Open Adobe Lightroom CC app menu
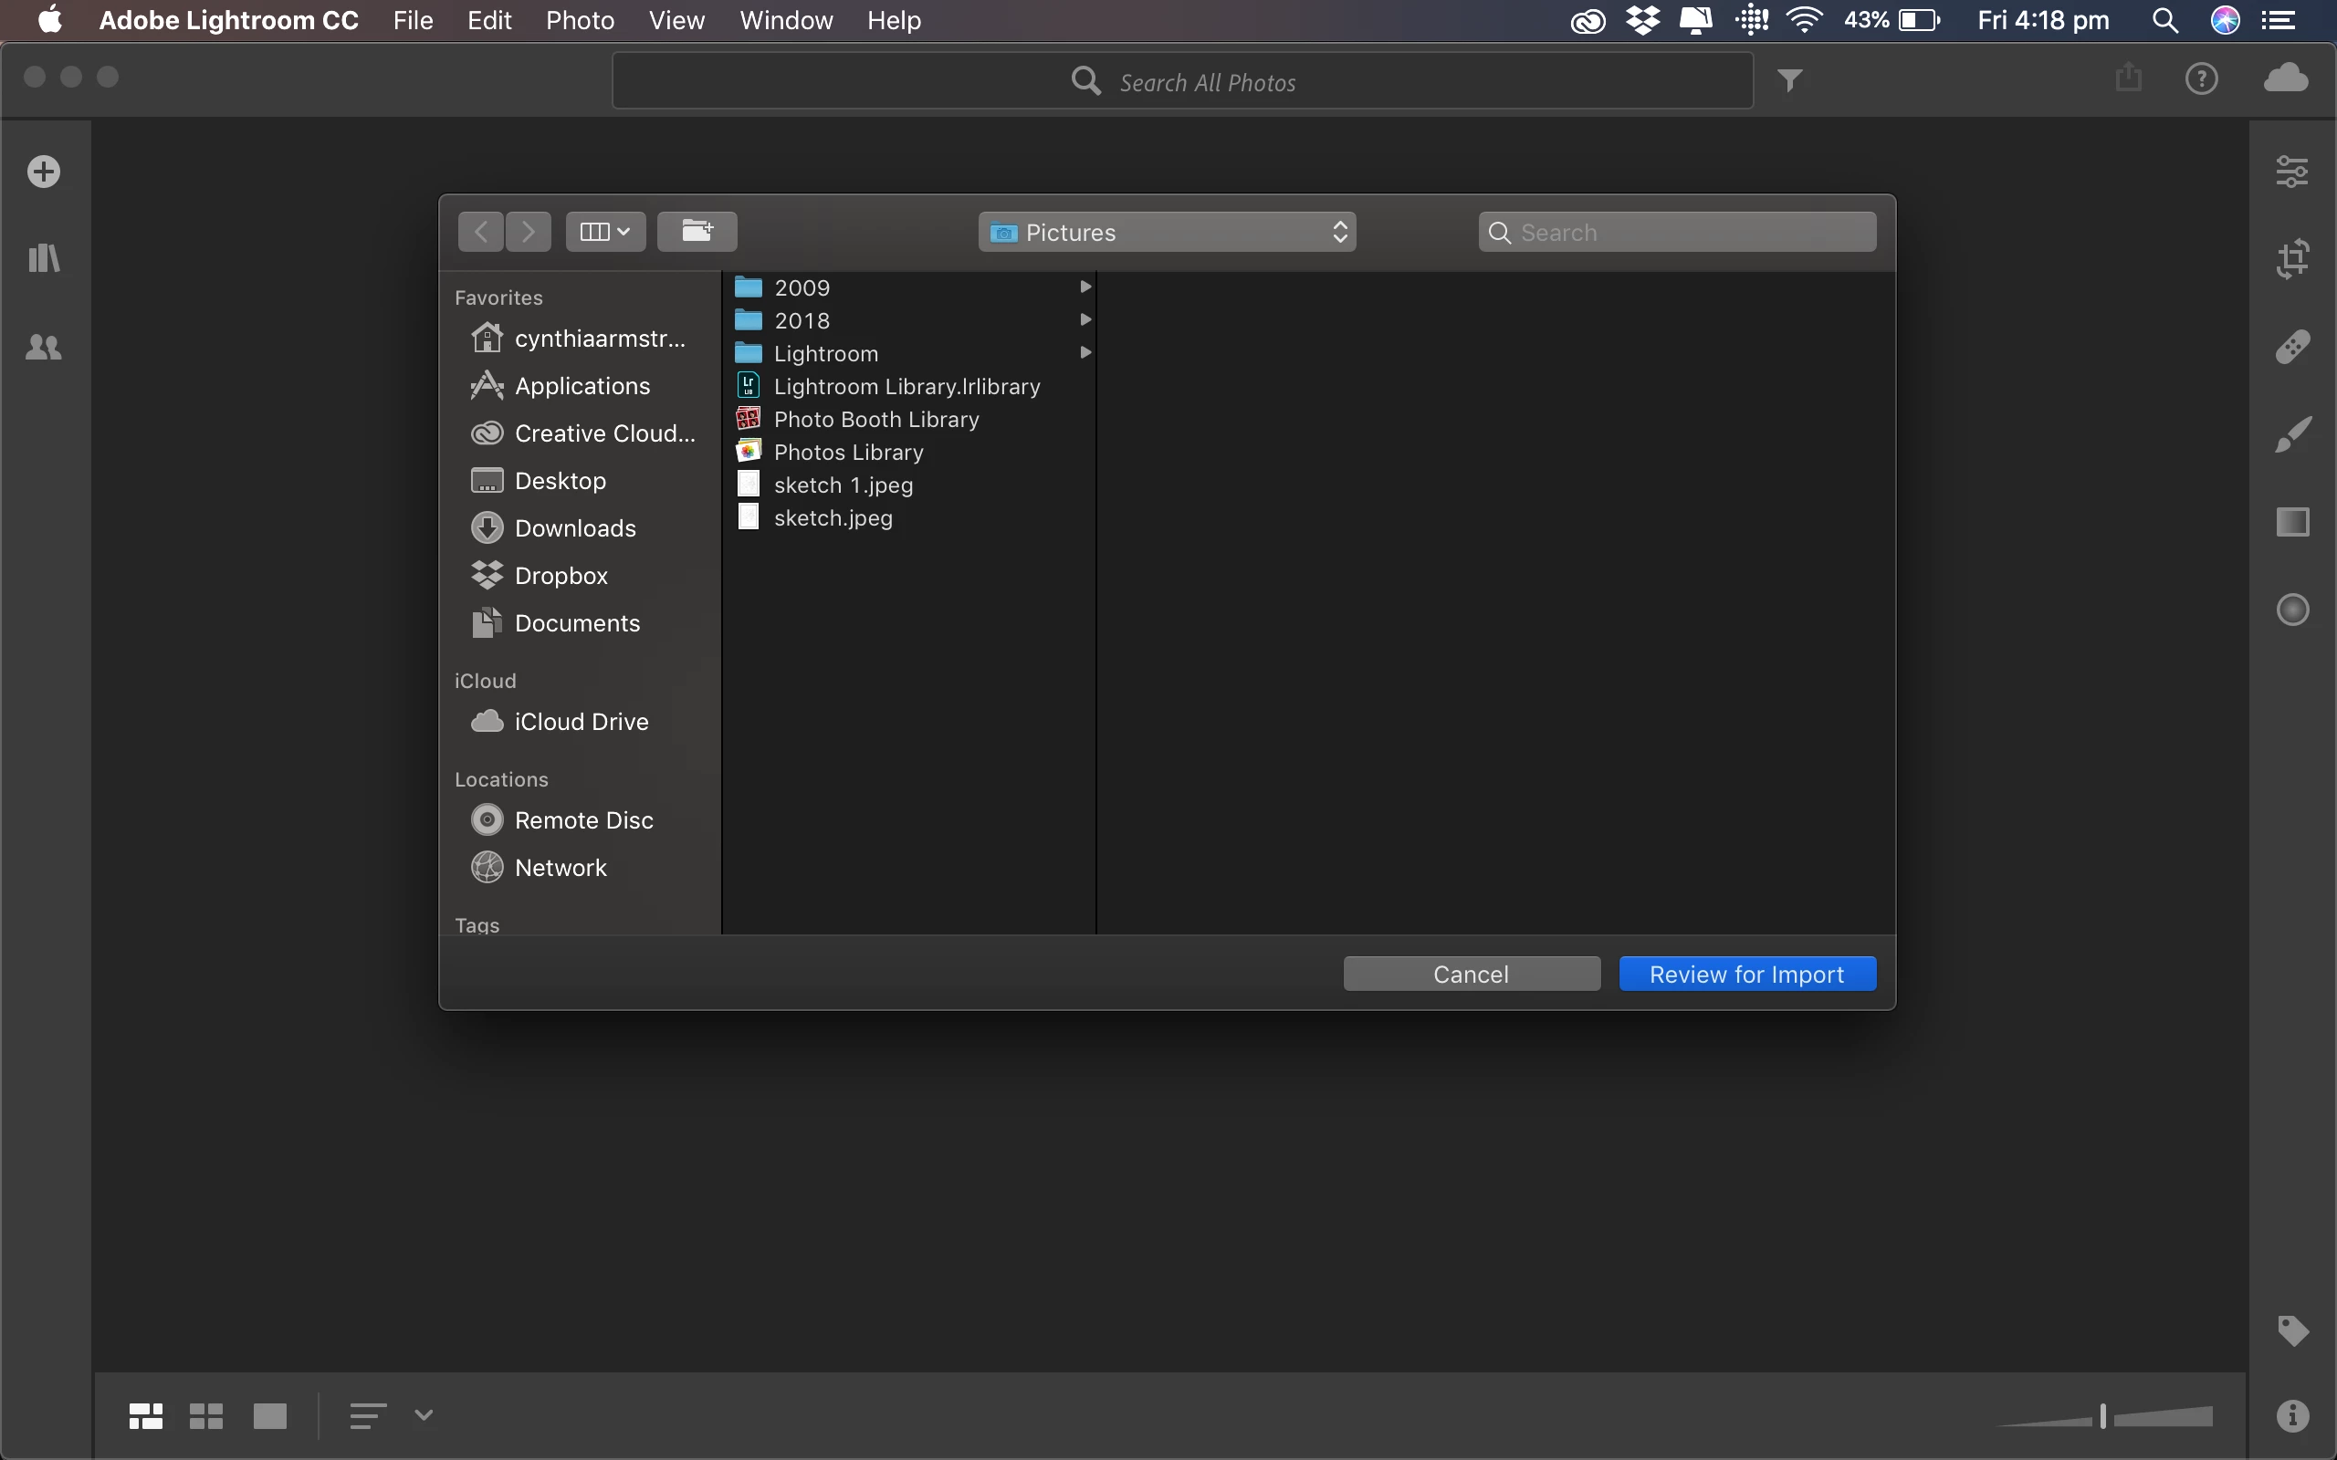This screenshot has height=1460, width=2337. (229, 20)
